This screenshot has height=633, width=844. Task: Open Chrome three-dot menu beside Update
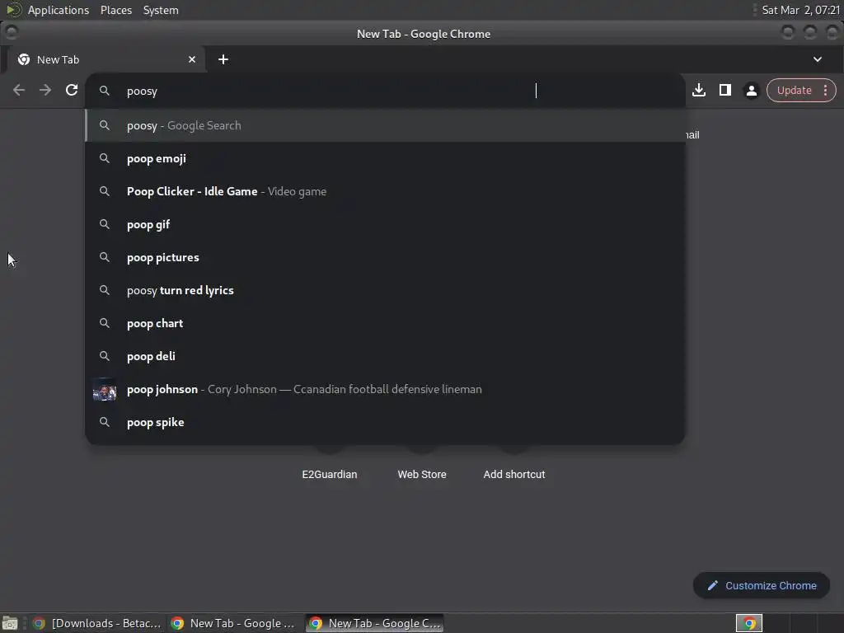click(x=826, y=90)
